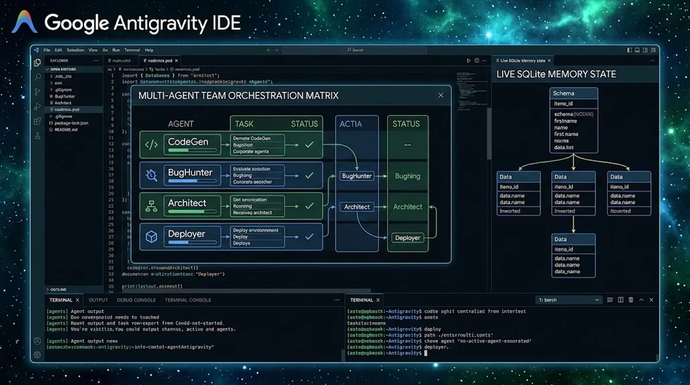The image size is (690, 385).
Task: Open the Accounts icon in activity bar
Action: [37, 341]
